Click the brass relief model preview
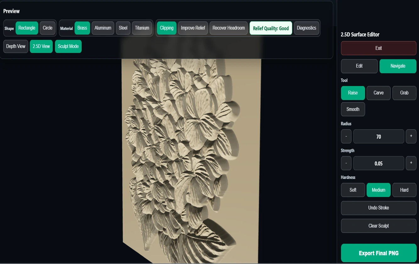The width and height of the screenshot is (419, 264). pos(191,161)
